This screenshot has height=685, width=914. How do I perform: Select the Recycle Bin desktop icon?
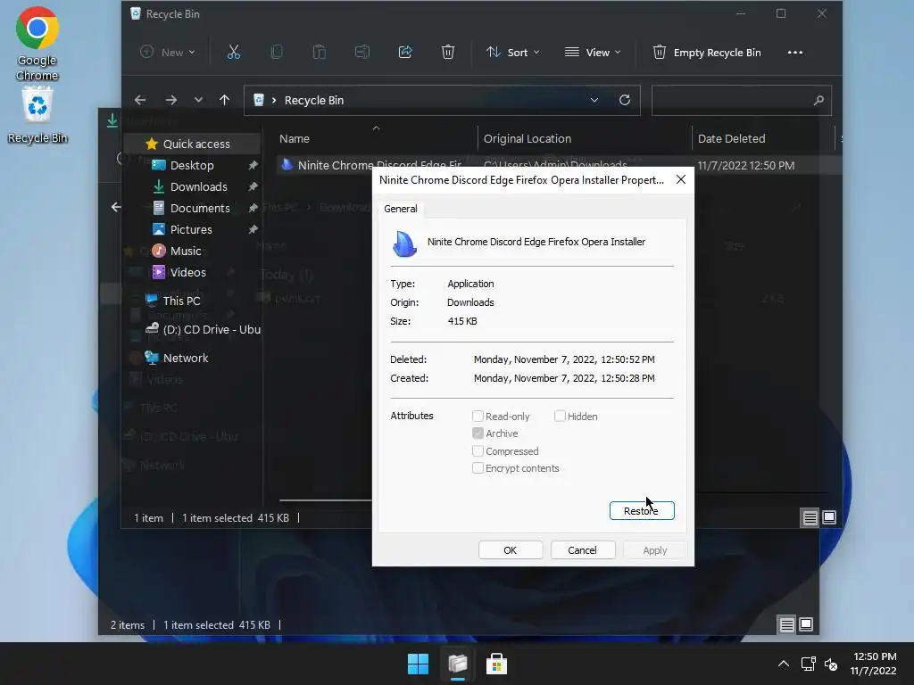[x=37, y=115]
